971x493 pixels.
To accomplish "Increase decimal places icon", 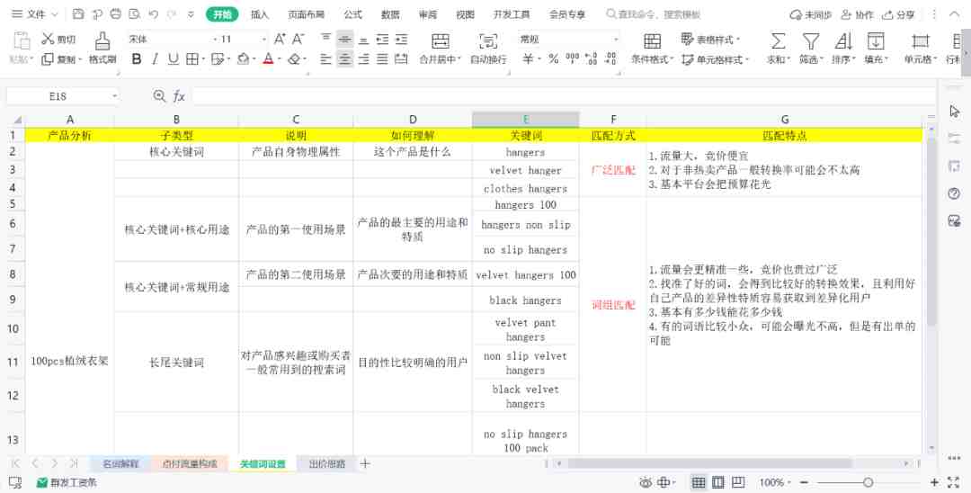I will (x=592, y=58).
